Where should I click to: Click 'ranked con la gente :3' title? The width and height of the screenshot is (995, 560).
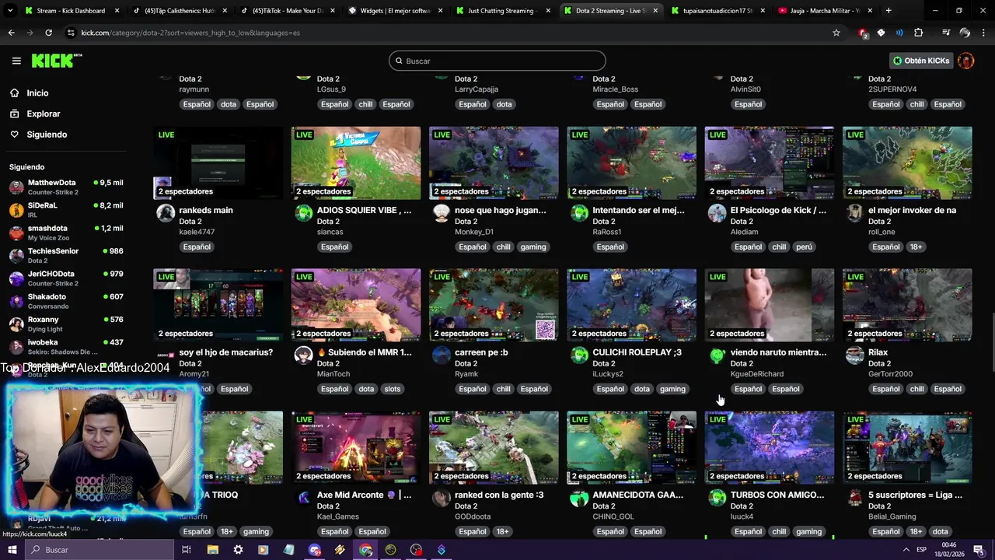(499, 495)
